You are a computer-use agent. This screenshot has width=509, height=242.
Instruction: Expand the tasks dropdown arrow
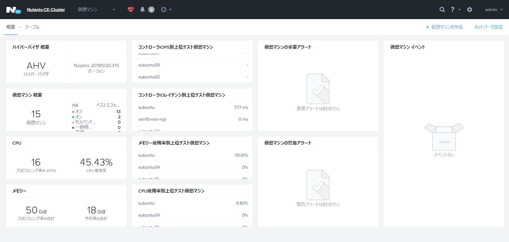[x=171, y=10]
